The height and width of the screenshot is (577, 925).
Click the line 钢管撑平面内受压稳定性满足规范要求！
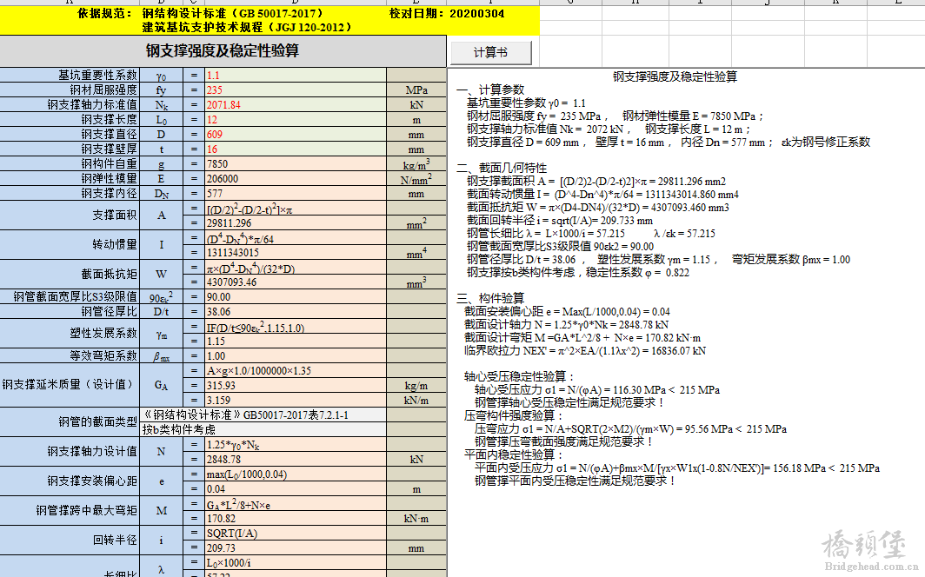576,481
